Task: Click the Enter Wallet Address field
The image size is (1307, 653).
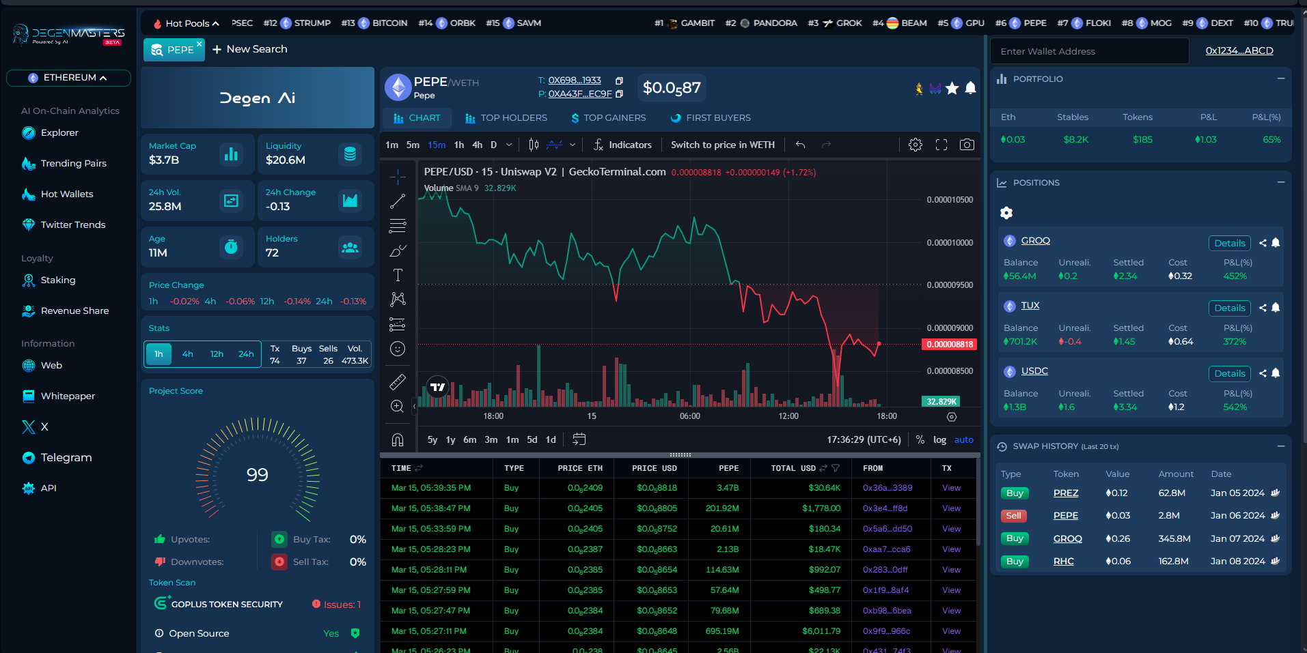Action: (x=1090, y=51)
